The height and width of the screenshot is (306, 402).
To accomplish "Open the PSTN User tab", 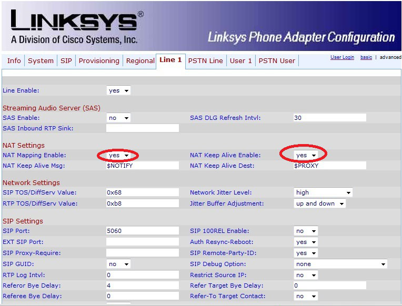I will [277, 61].
